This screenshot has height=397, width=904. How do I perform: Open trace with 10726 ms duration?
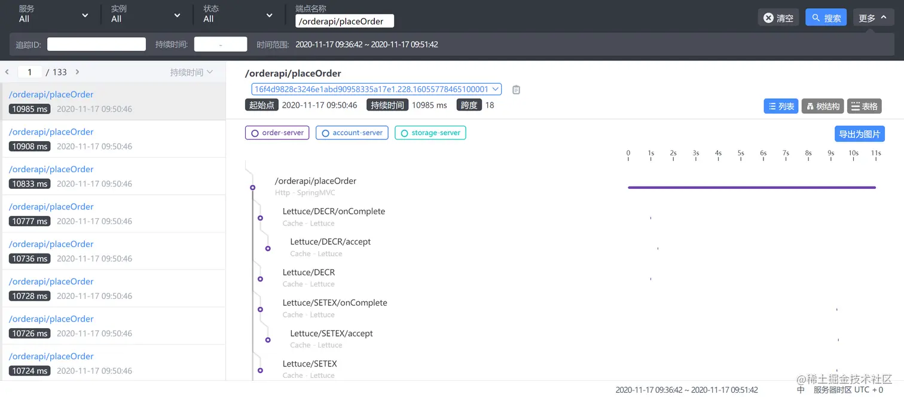click(x=114, y=326)
